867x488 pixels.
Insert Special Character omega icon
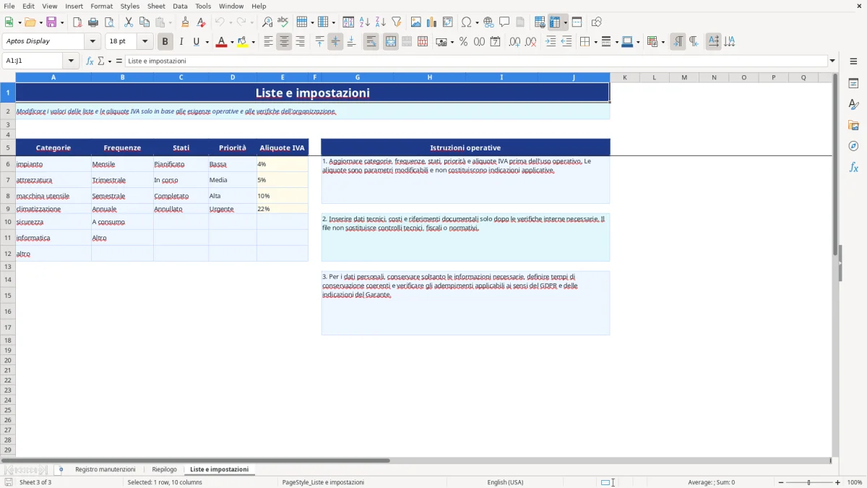coord(466,22)
